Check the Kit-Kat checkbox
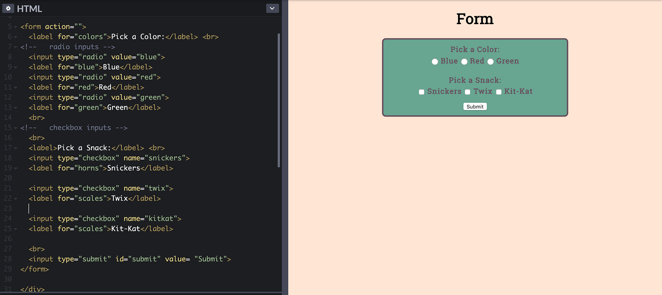Viewport: 662px width, 295px height. [x=498, y=92]
